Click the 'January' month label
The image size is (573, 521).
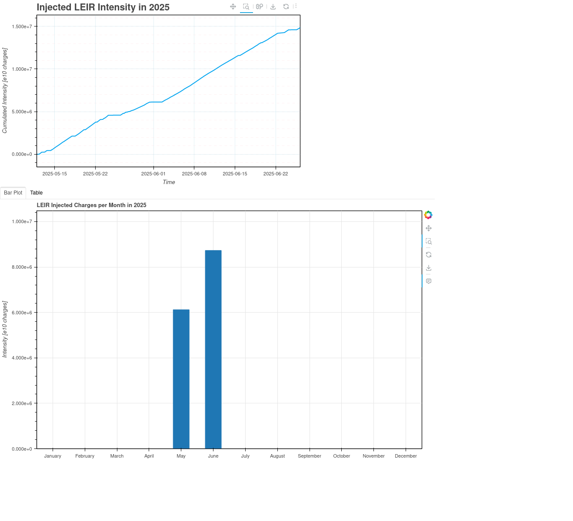coord(53,456)
